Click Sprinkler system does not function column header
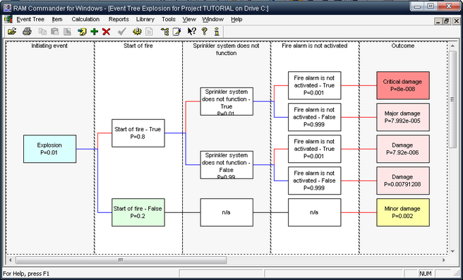This screenshot has height=280, width=463. click(226, 49)
